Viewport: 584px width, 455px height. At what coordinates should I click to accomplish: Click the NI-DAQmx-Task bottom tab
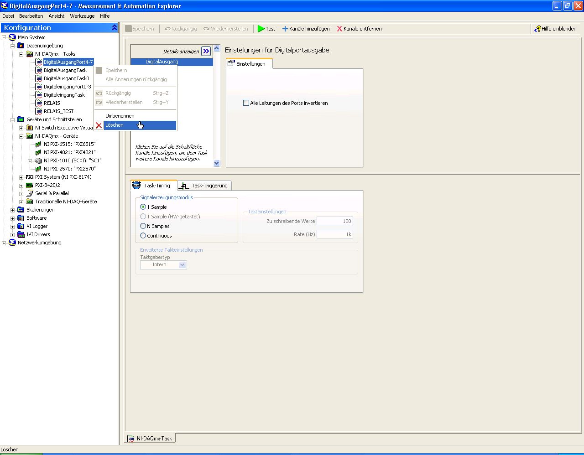pos(150,439)
